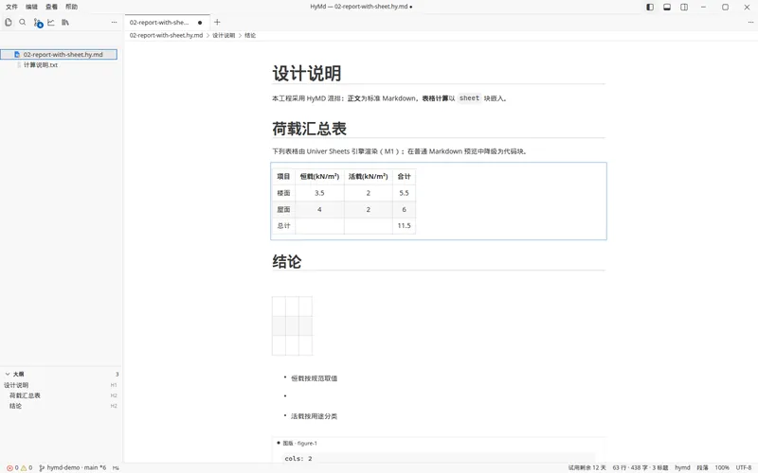Select the 总计 row label cell
The image size is (758, 473).
[283, 226]
